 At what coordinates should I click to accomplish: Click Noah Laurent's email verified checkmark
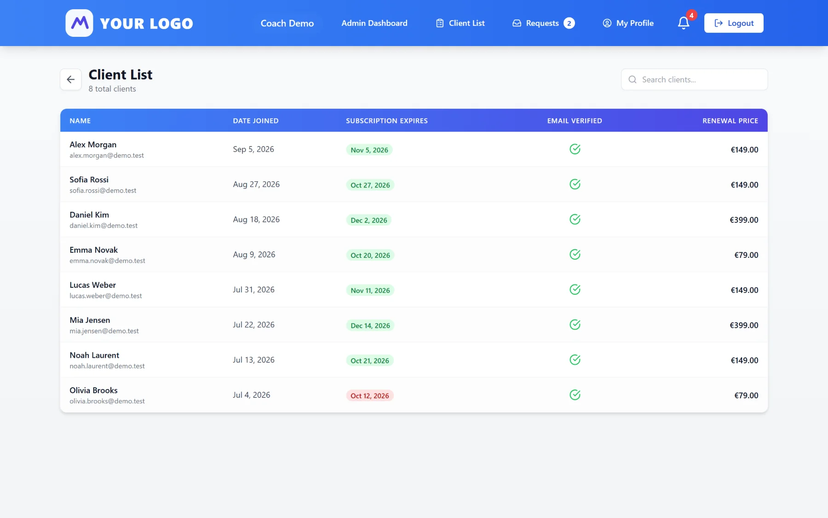click(x=575, y=360)
